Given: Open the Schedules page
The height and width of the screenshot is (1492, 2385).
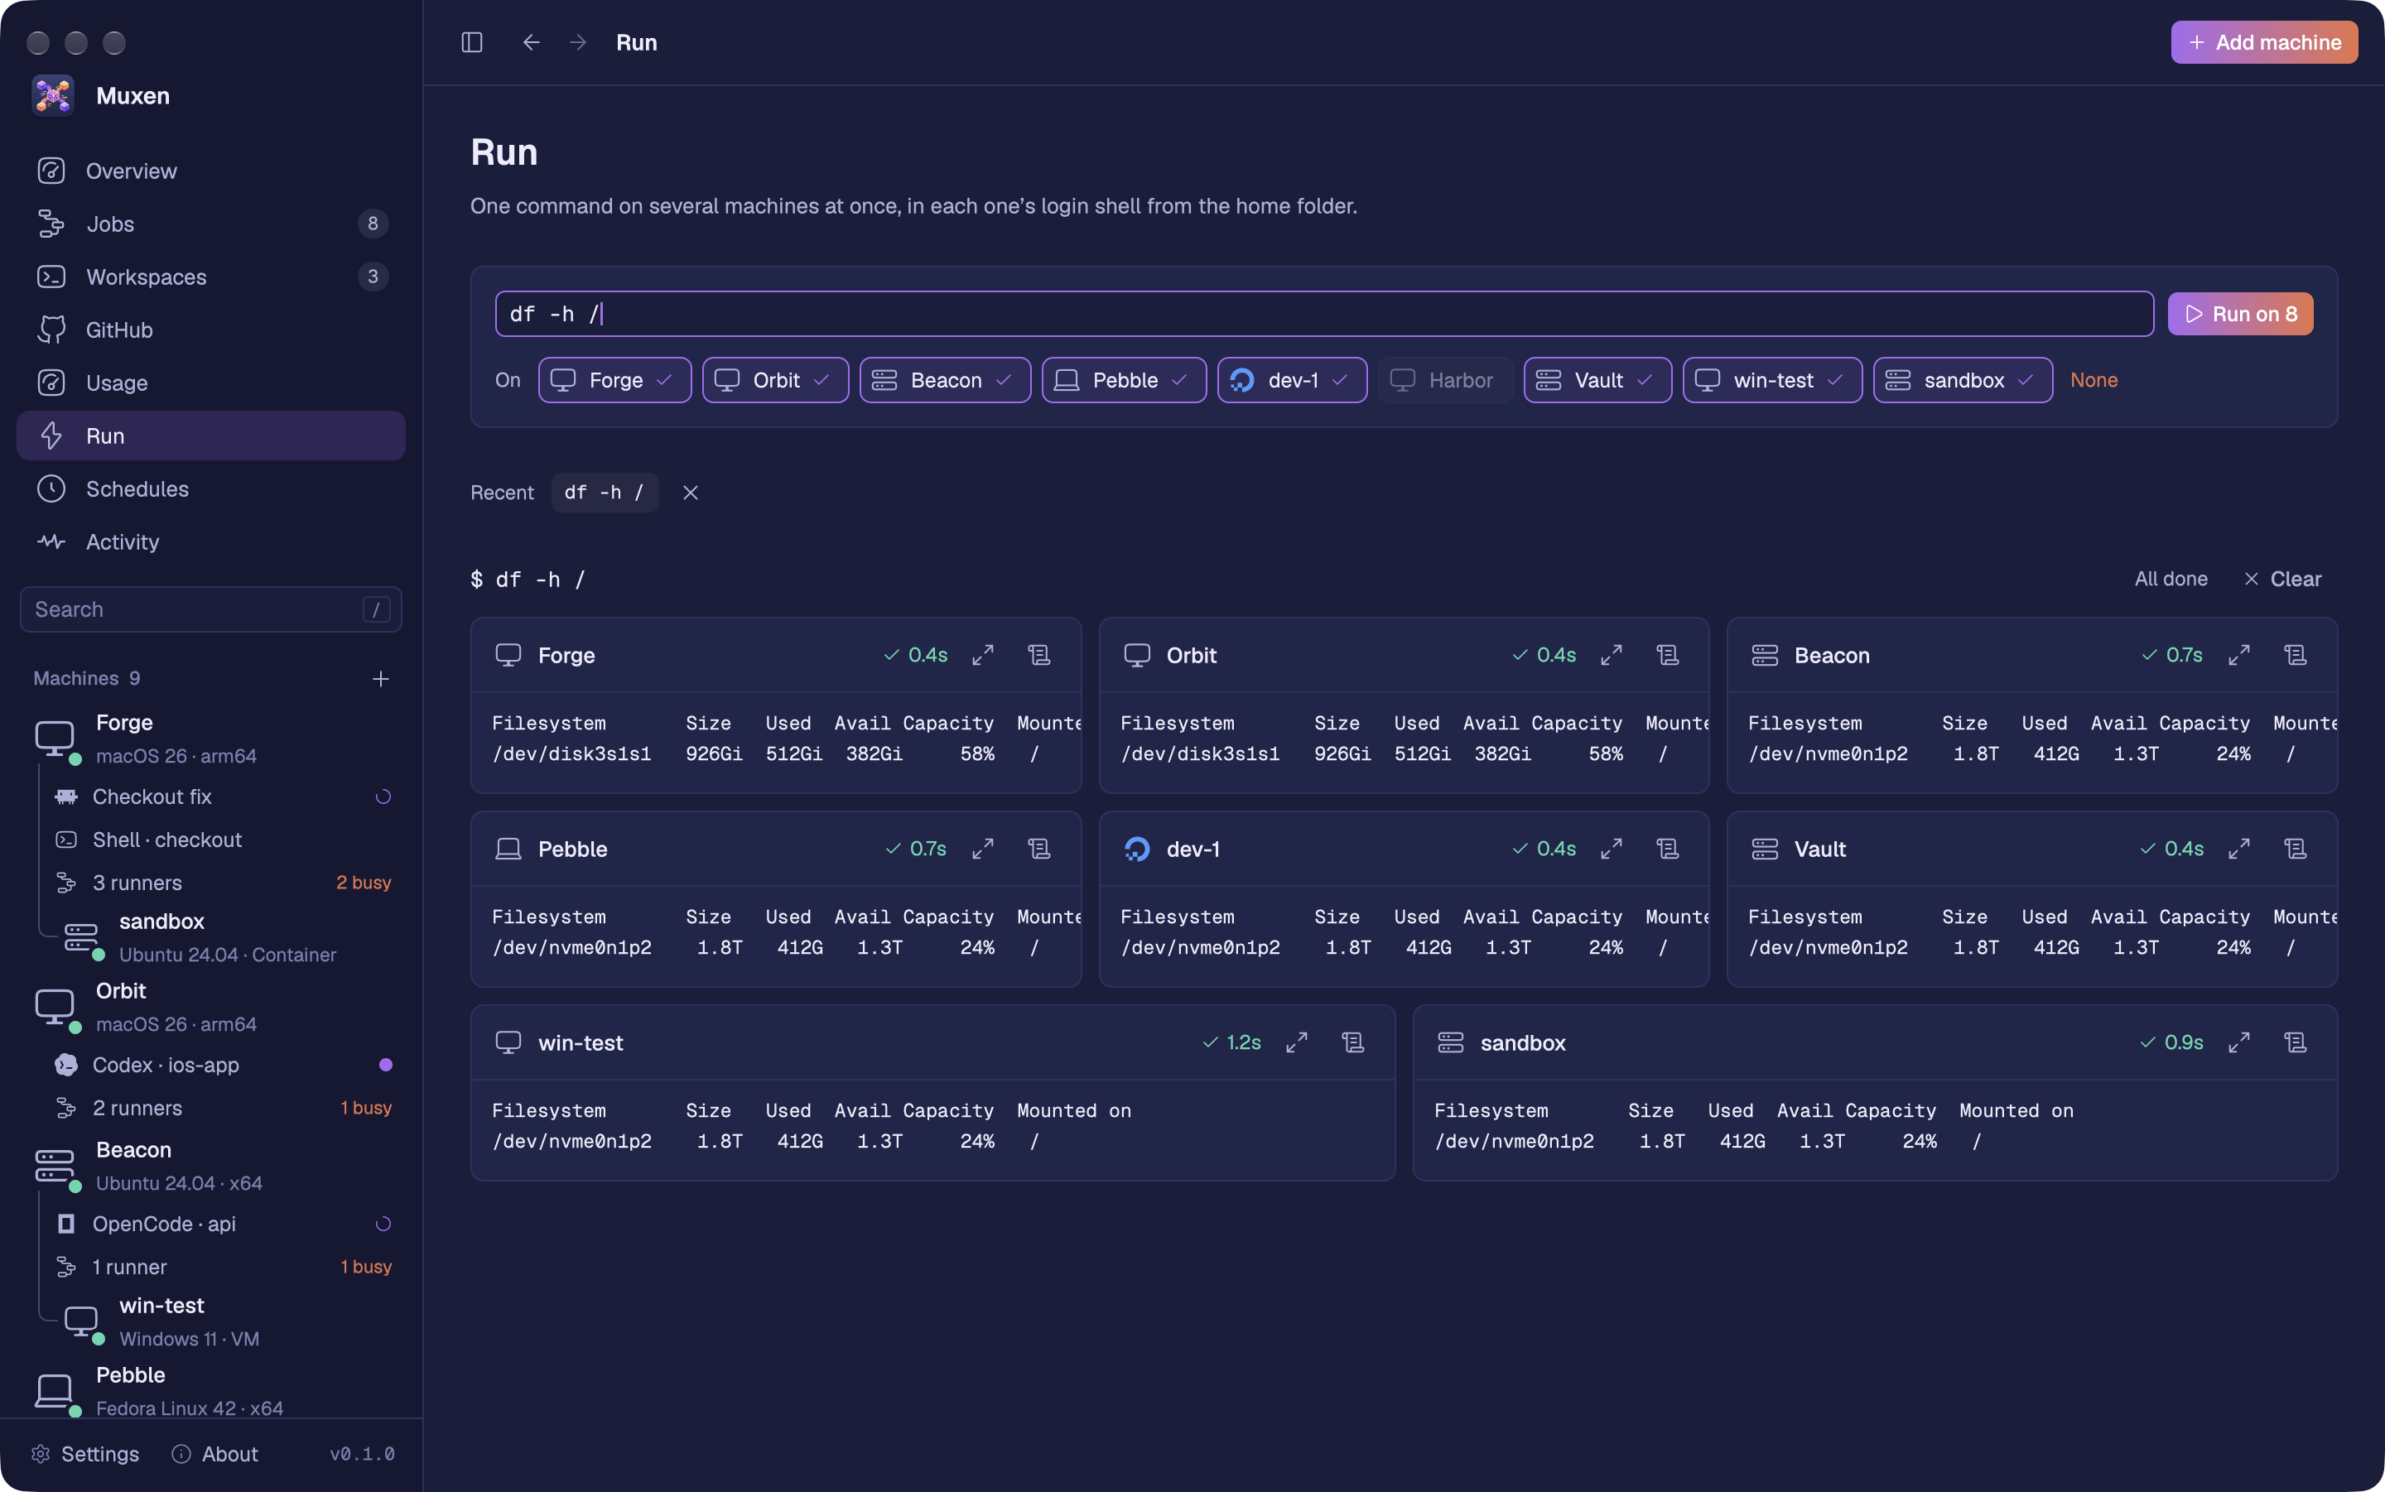Looking at the screenshot, I should tap(211, 489).
